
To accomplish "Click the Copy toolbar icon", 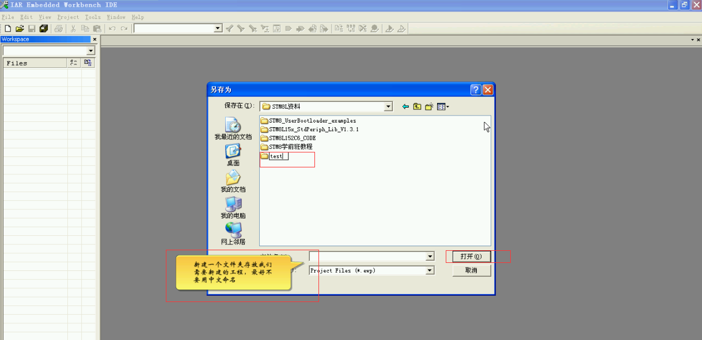I will click(85, 28).
